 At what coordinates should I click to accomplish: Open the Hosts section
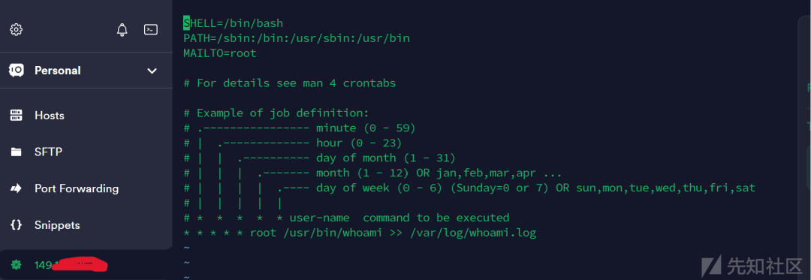(x=50, y=115)
